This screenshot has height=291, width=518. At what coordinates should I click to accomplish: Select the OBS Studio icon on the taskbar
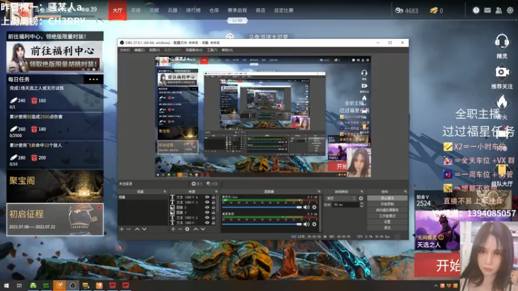[x=73, y=285]
